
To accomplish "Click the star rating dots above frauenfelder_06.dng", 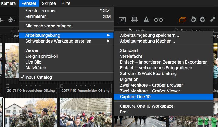I will coord(86,86).
